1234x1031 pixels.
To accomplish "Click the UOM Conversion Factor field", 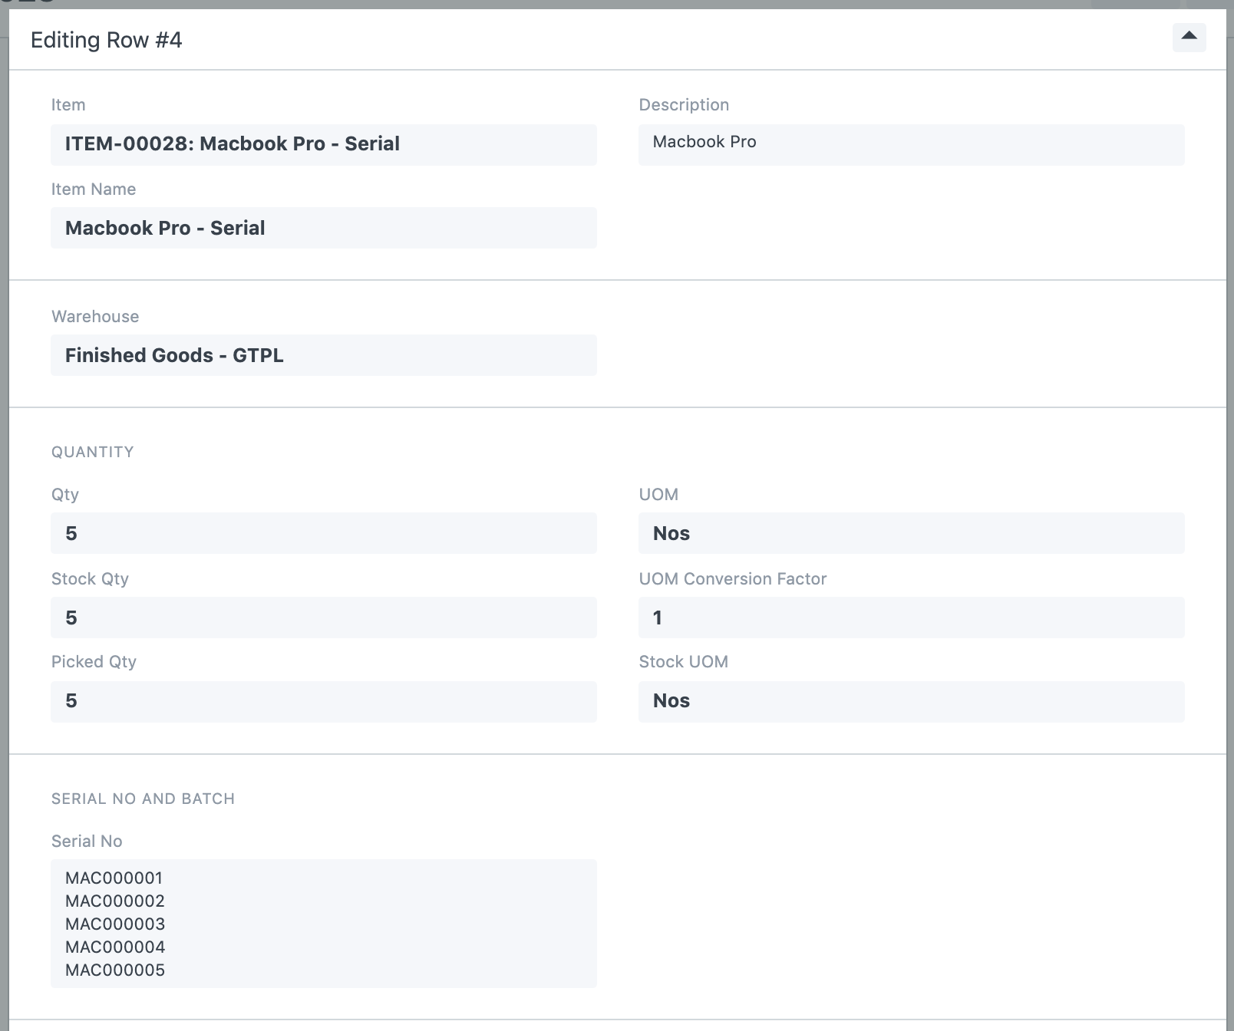I will [x=911, y=618].
